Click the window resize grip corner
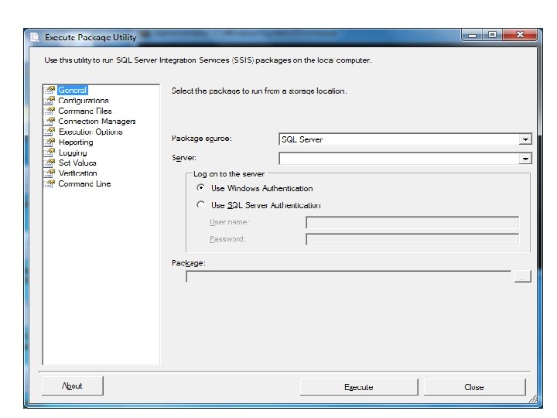The width and height of the screenshot is (557, 418). [x=533, y=399]
